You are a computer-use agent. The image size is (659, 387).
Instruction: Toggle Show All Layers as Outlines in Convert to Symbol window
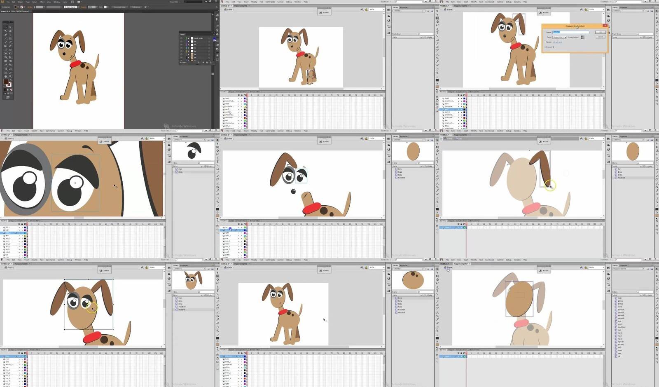464,95
